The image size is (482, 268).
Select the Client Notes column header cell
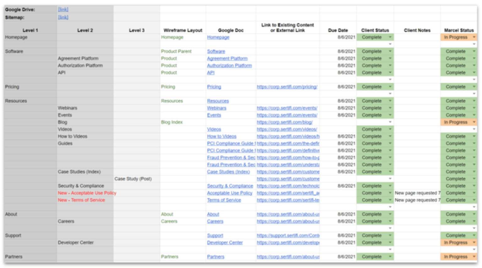tap(417, 30)
